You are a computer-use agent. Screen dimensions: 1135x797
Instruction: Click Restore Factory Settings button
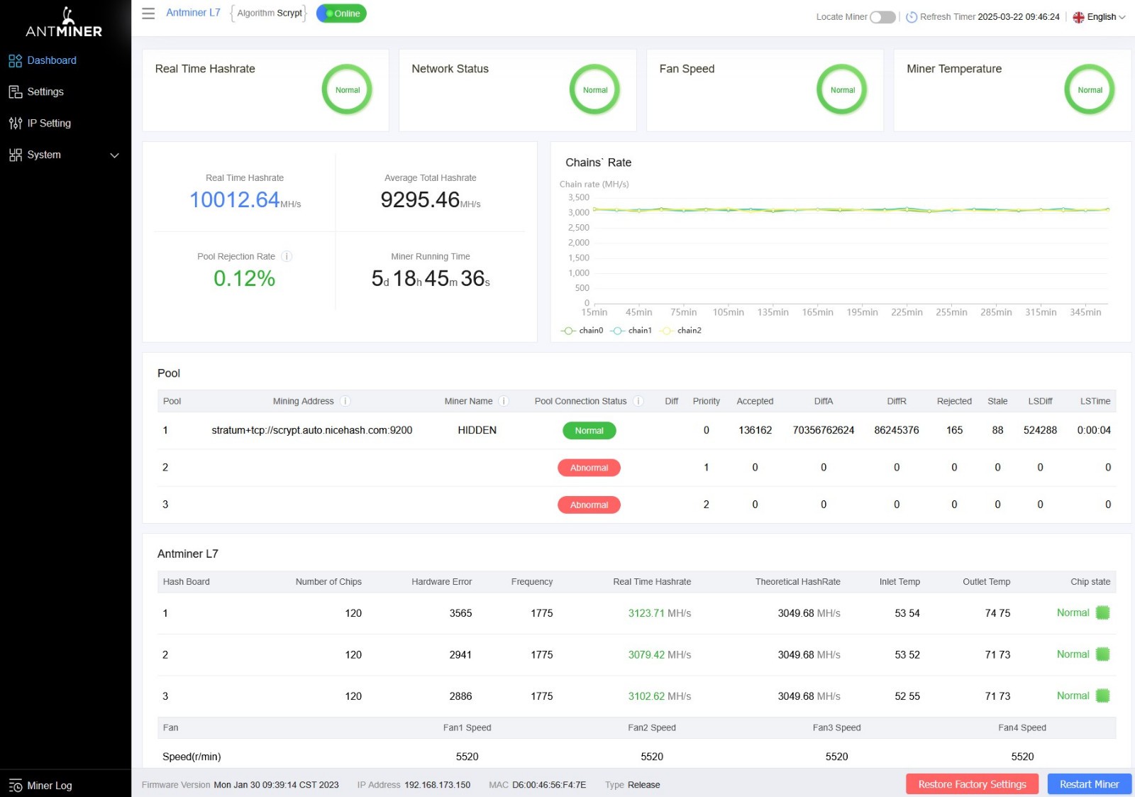(972, 784)
